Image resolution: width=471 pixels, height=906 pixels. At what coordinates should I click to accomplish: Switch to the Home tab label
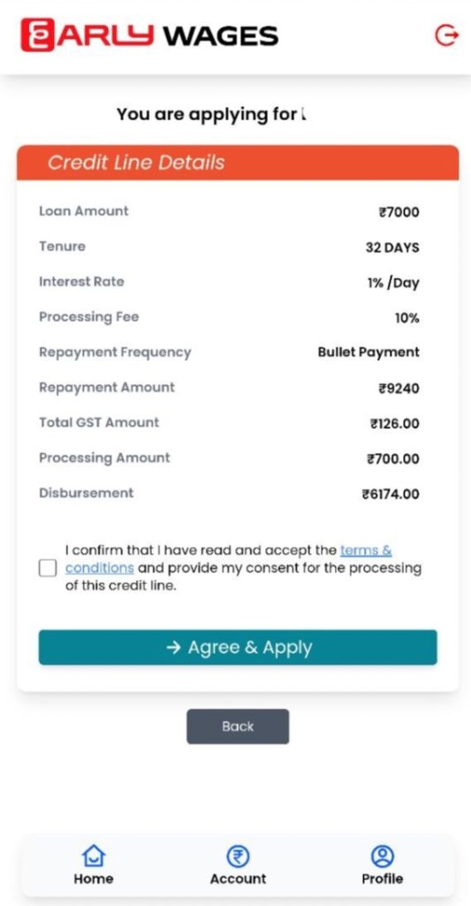coord(94,879)
